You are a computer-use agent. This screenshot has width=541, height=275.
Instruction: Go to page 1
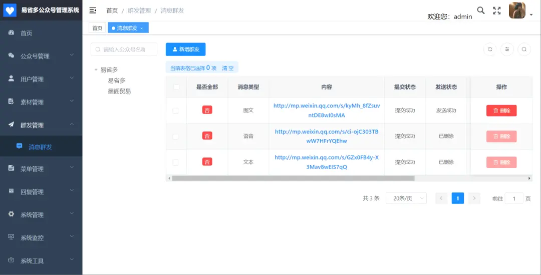pyautogui.click(x=458, y=198)
